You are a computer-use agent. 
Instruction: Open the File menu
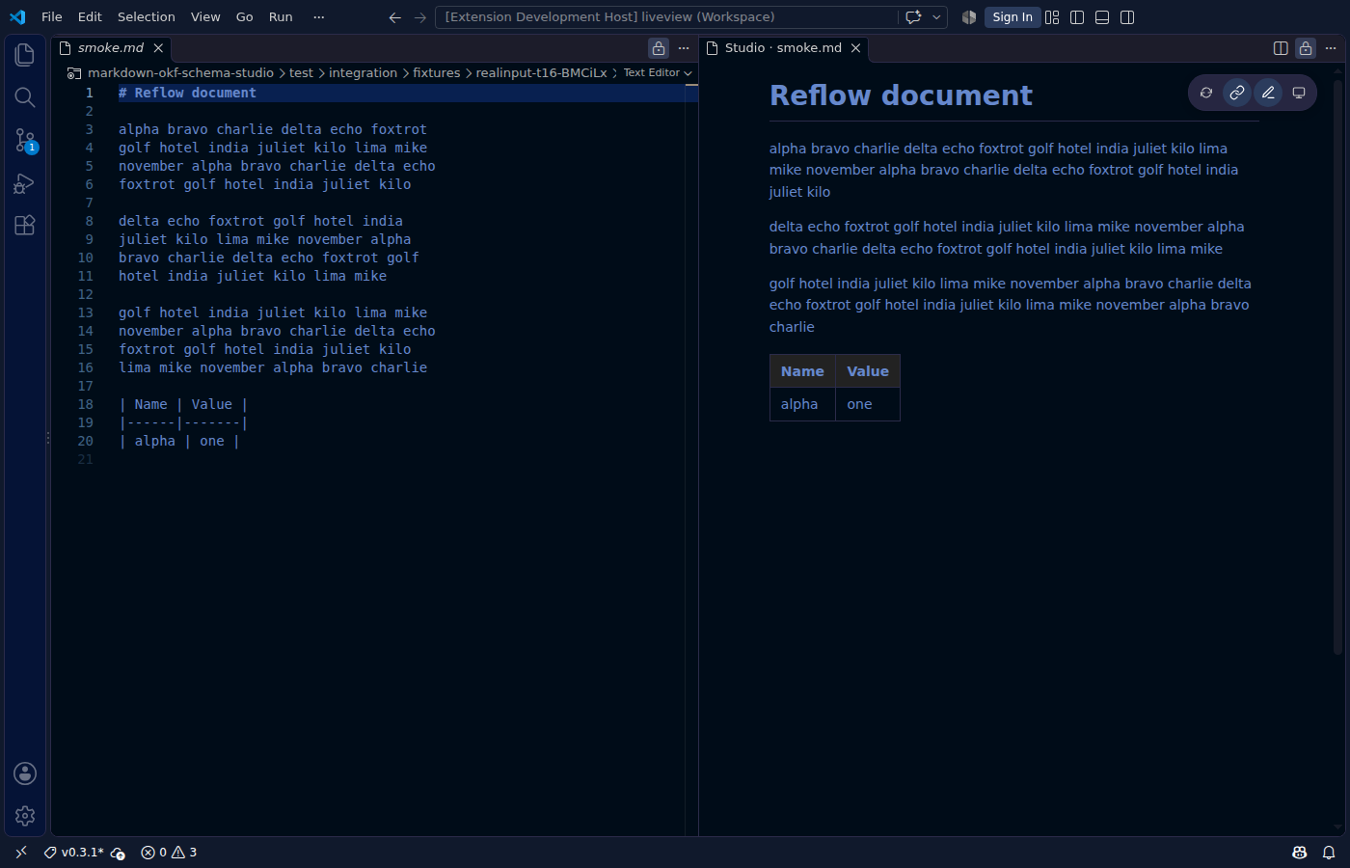tap(52, 17)
